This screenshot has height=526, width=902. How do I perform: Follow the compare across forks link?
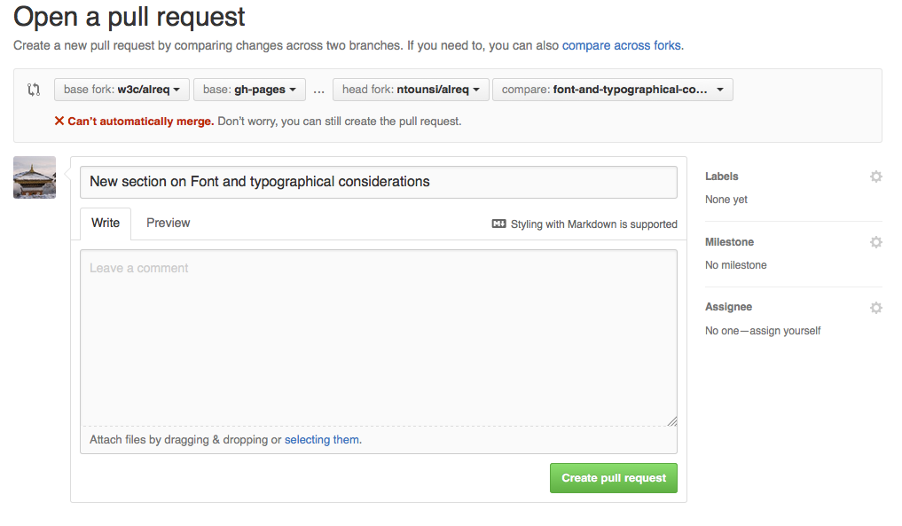tap(622, 45)
